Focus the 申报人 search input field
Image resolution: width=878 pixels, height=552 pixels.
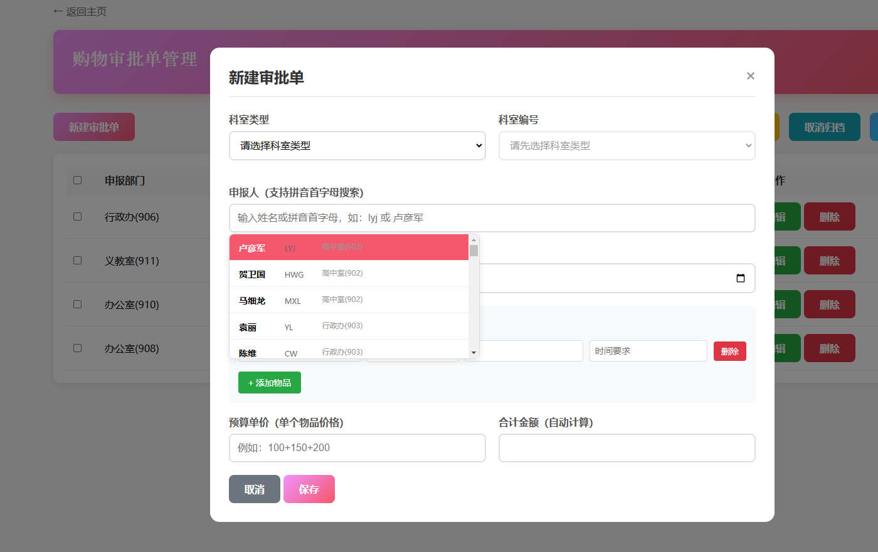coord(492,218)
